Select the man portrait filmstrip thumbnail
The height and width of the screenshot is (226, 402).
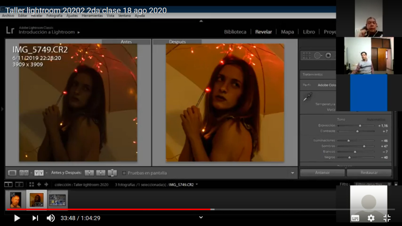tap(15, 200)
